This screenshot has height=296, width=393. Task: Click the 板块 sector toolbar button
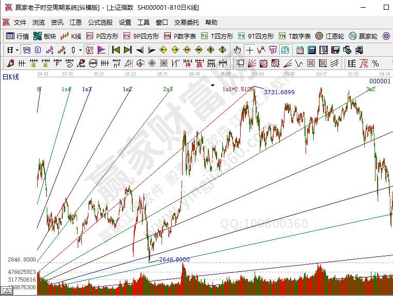coord(45,36)
